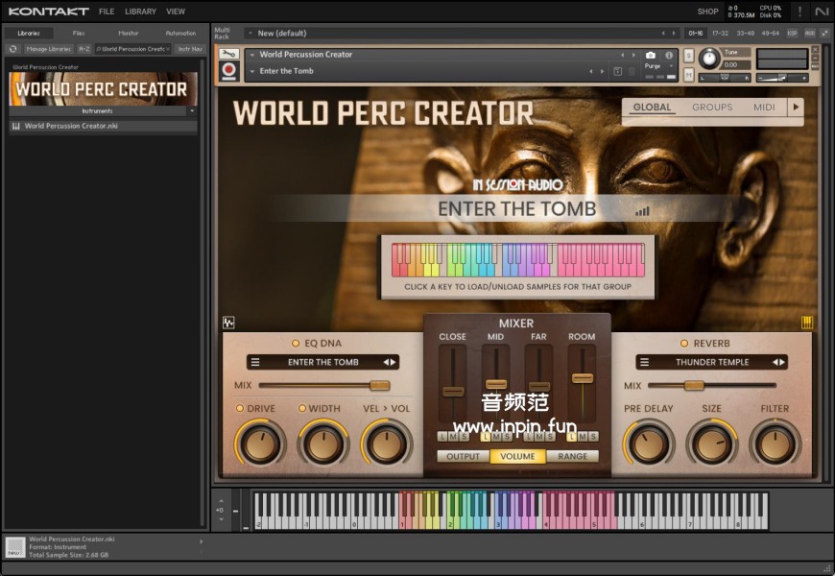Open the instrument info icon

(x=670, y=56)
